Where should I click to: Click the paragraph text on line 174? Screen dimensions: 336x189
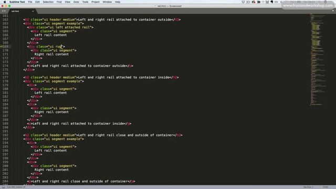point(79,66)
